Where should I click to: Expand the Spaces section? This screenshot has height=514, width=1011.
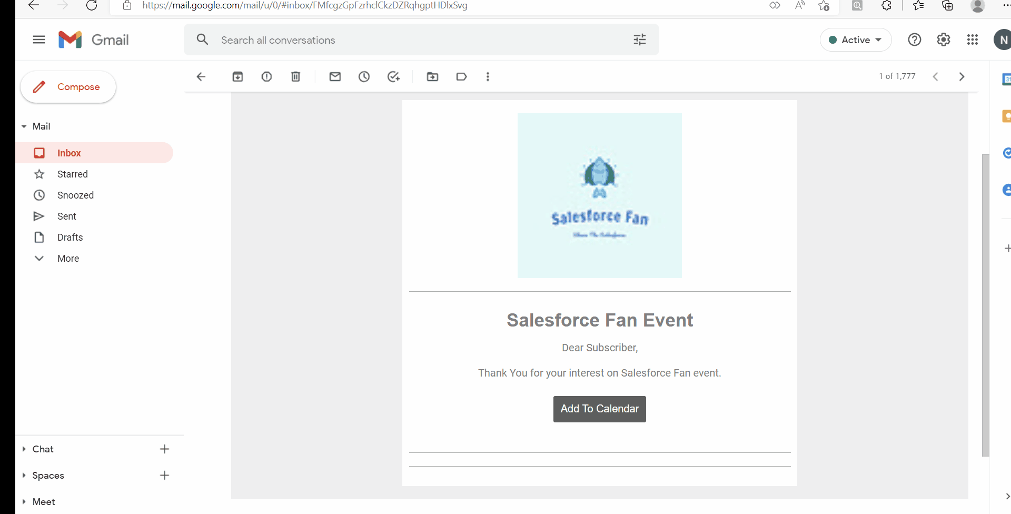coord(24,476)
